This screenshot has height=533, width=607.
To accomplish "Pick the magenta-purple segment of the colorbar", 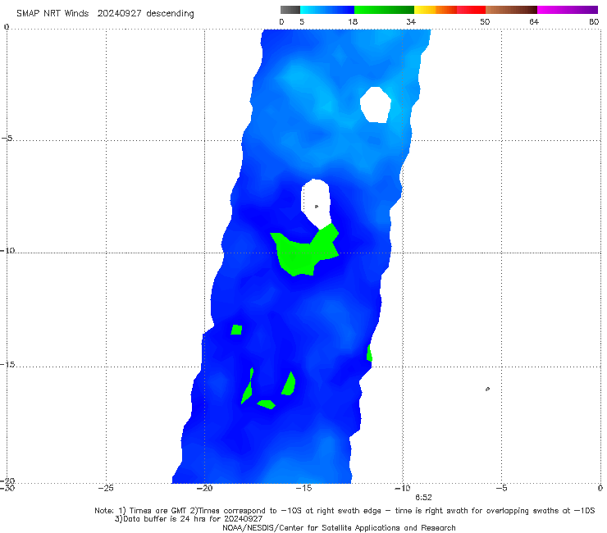I will (568, 10).
